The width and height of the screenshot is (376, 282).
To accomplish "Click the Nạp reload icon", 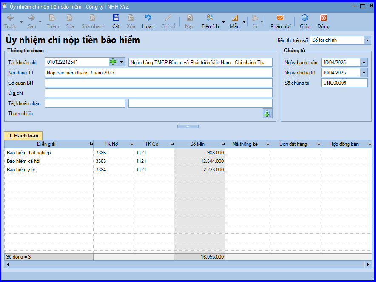I will click(x=190, y=18).
